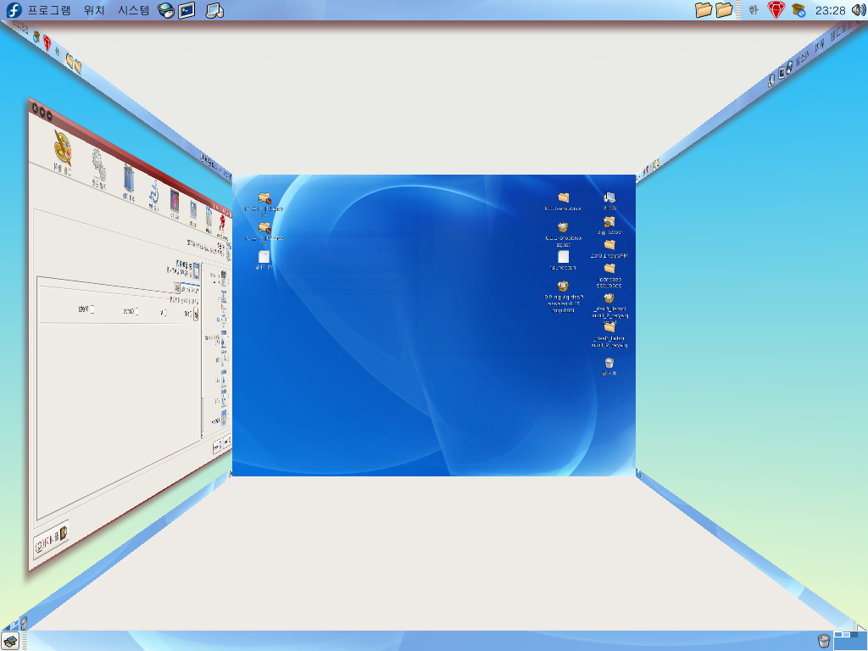Select the essentials-20061022 folder on the center desktop
The width and height of the screenshot is (868, 651).
[609, 275]
